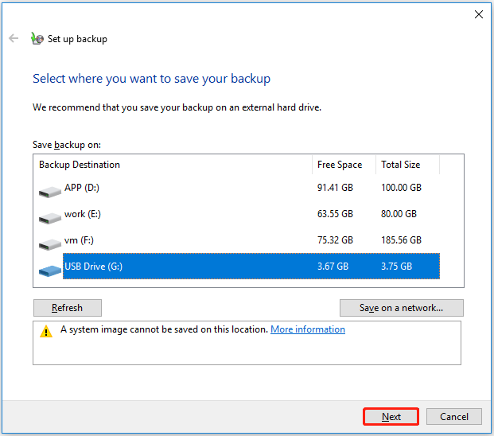
Task: Sort by Free Space column header
Action: pyautogui.click(x=342, y=165)
